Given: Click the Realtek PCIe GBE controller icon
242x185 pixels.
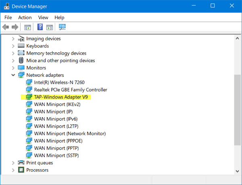Looking at the screenshot, I should tap(29, 89).
